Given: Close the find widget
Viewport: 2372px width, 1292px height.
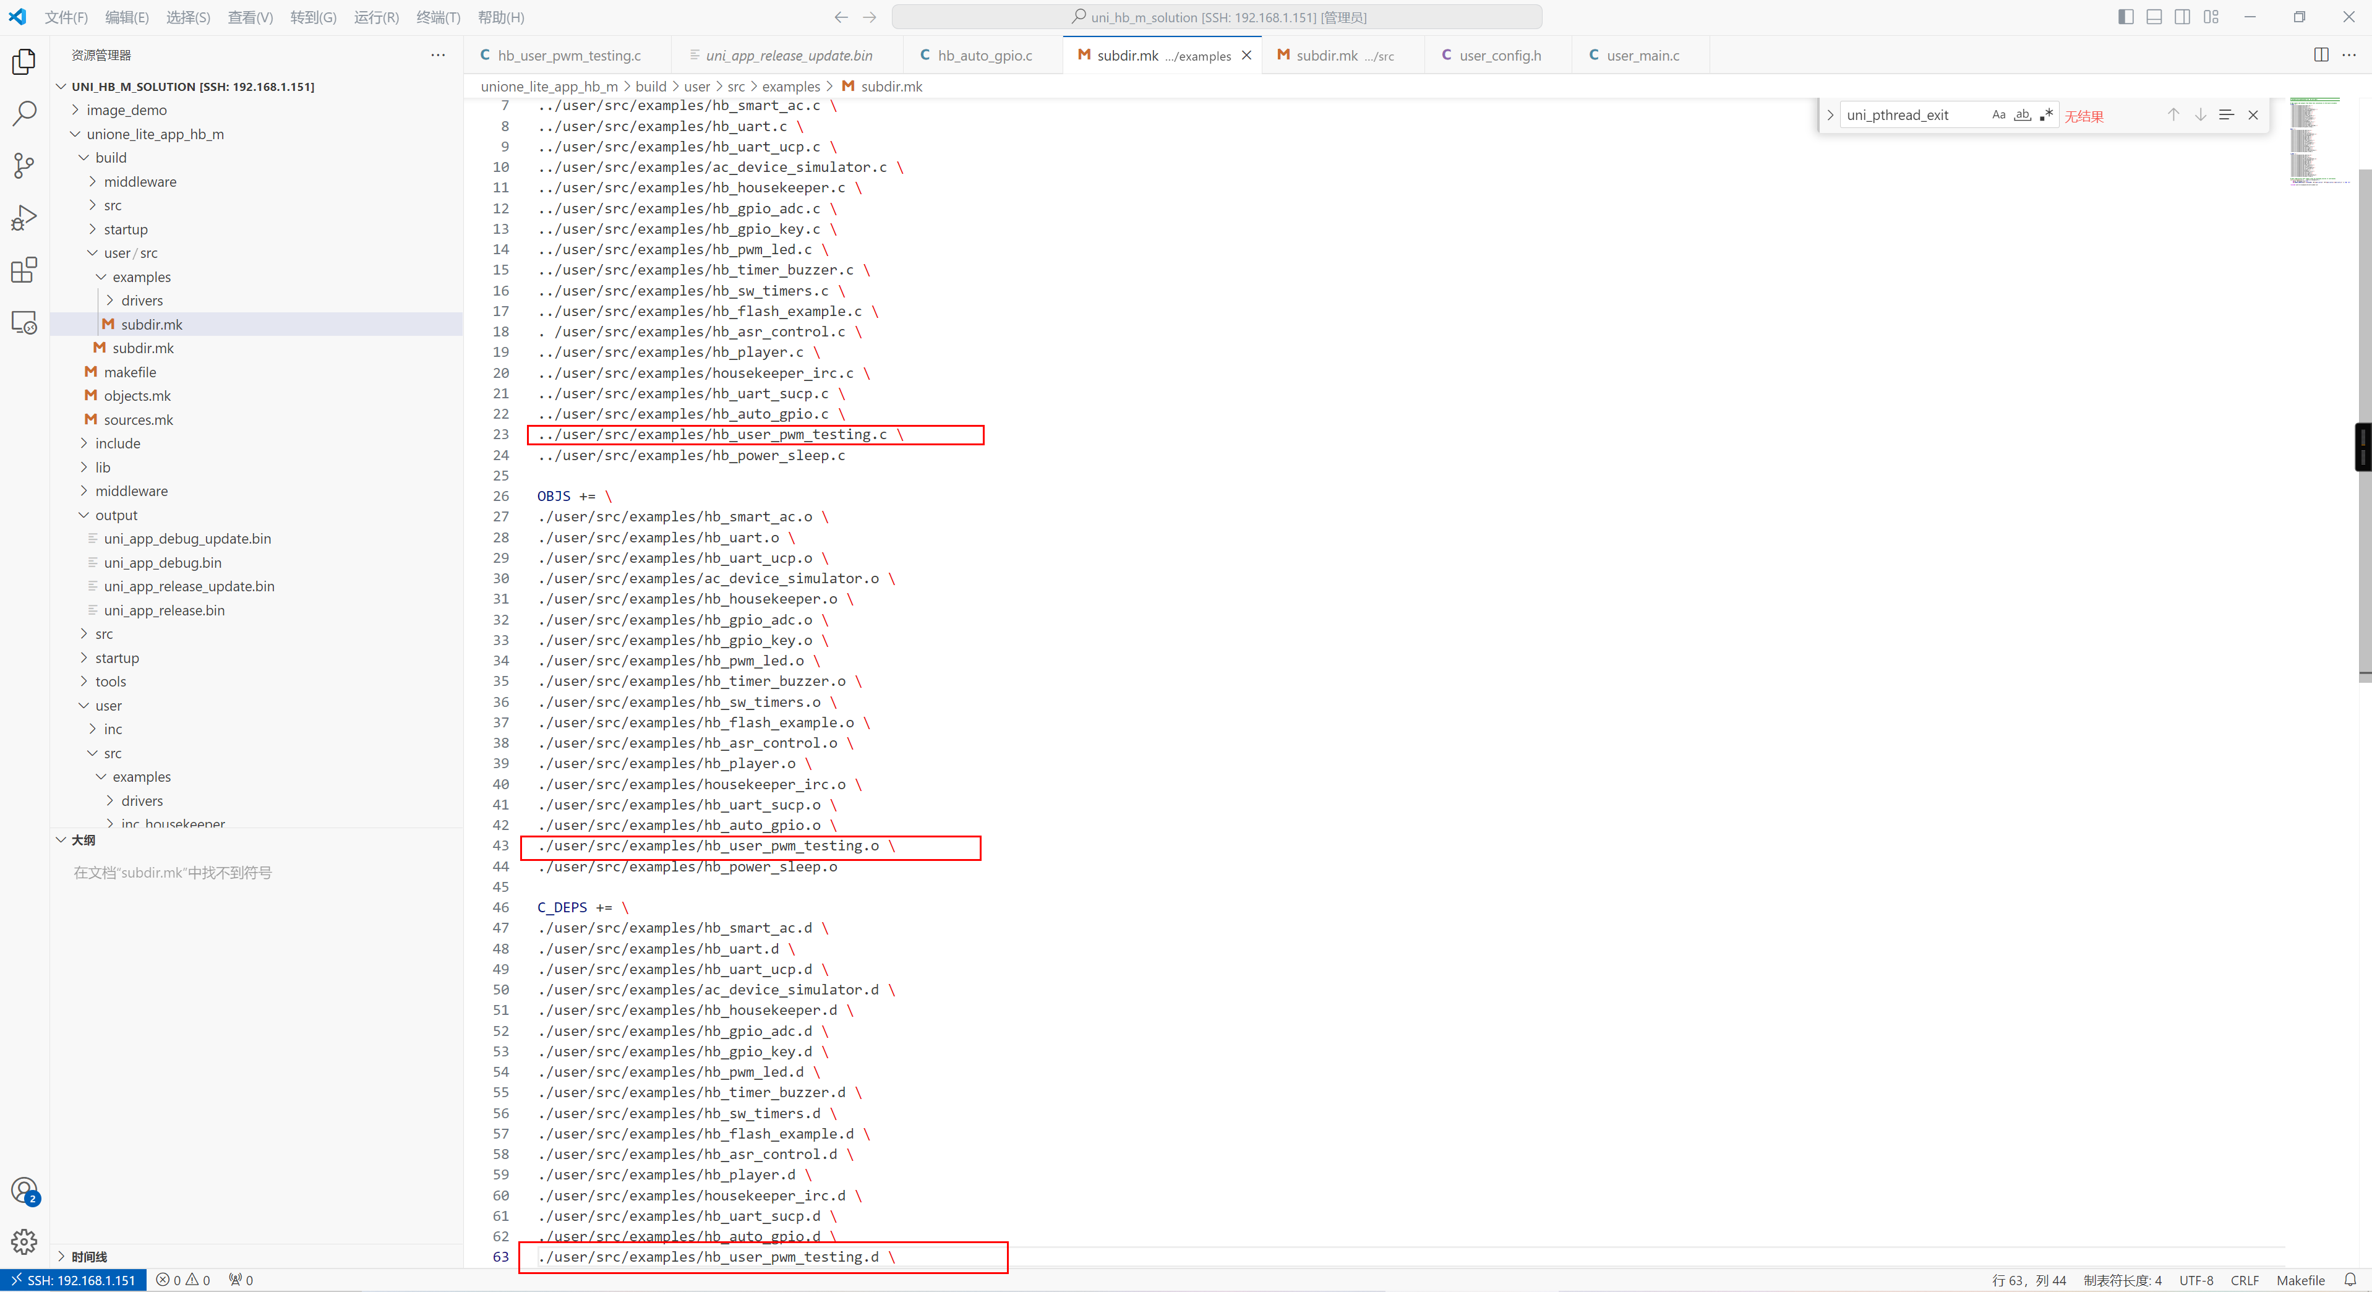Looking at the screenshot, I should click(x=2253, y=115).
